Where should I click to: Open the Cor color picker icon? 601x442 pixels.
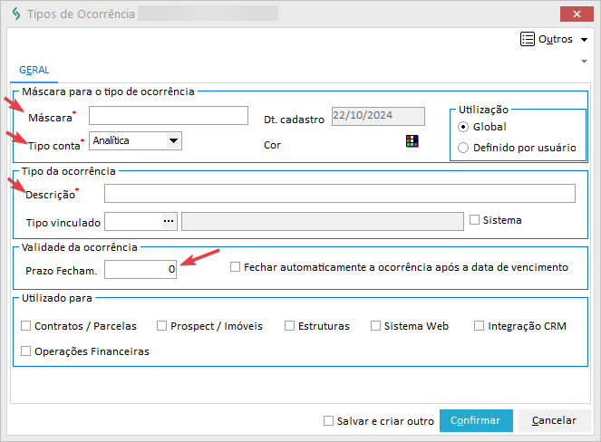click(412, 141)
